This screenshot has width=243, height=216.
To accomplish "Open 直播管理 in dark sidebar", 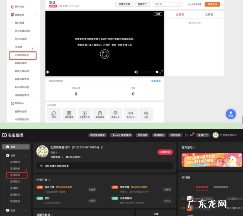I will [x=15, y=162].
